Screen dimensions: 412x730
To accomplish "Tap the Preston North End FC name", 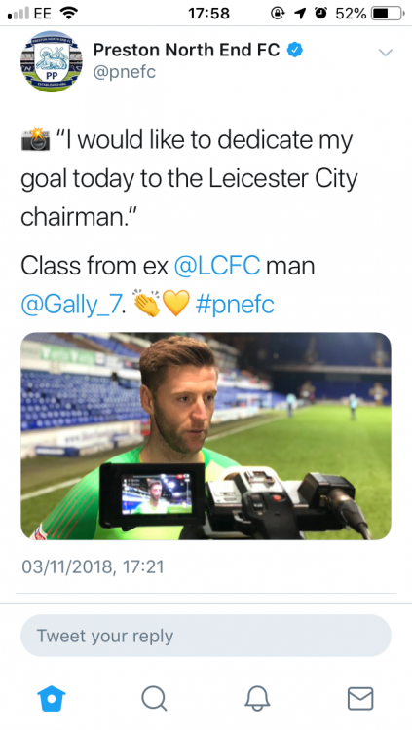I will click(186, 50).
